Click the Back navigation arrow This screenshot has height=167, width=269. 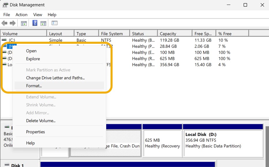click(x=5, y=23)
